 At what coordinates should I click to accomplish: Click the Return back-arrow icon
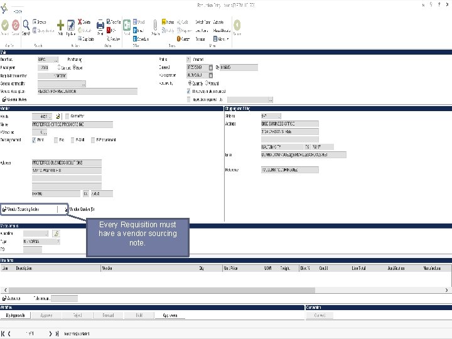click(237, 25)
